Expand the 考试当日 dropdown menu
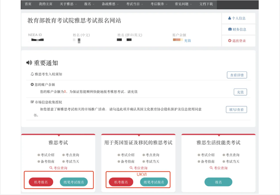This screenshot has width=280, height=195. (134, 4)
